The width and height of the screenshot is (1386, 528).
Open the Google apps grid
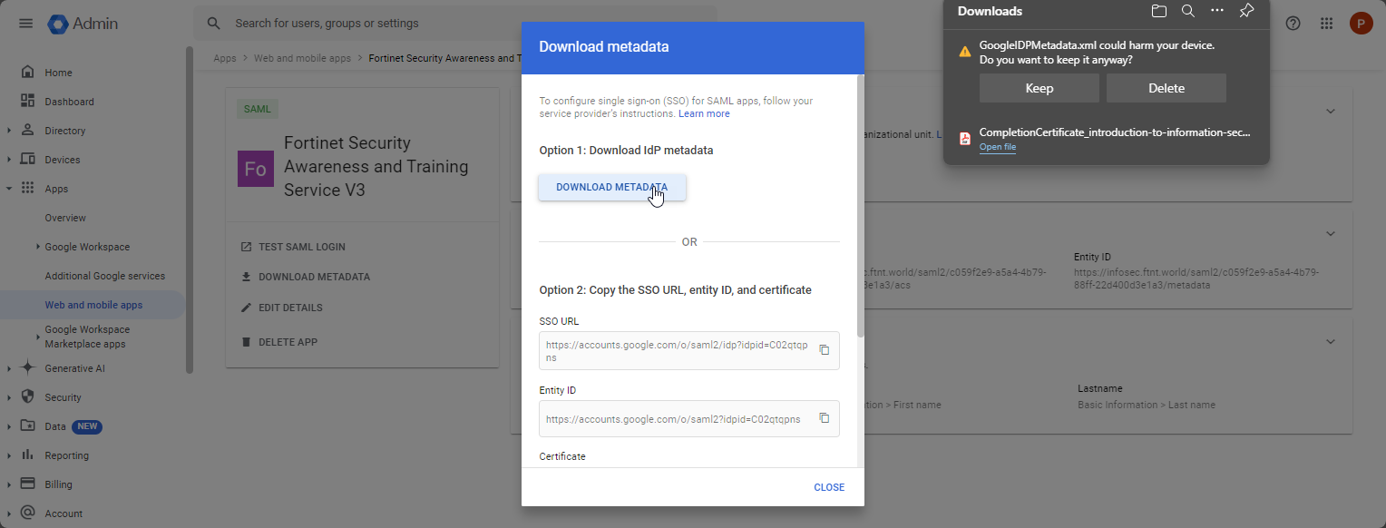(1327, 24)
